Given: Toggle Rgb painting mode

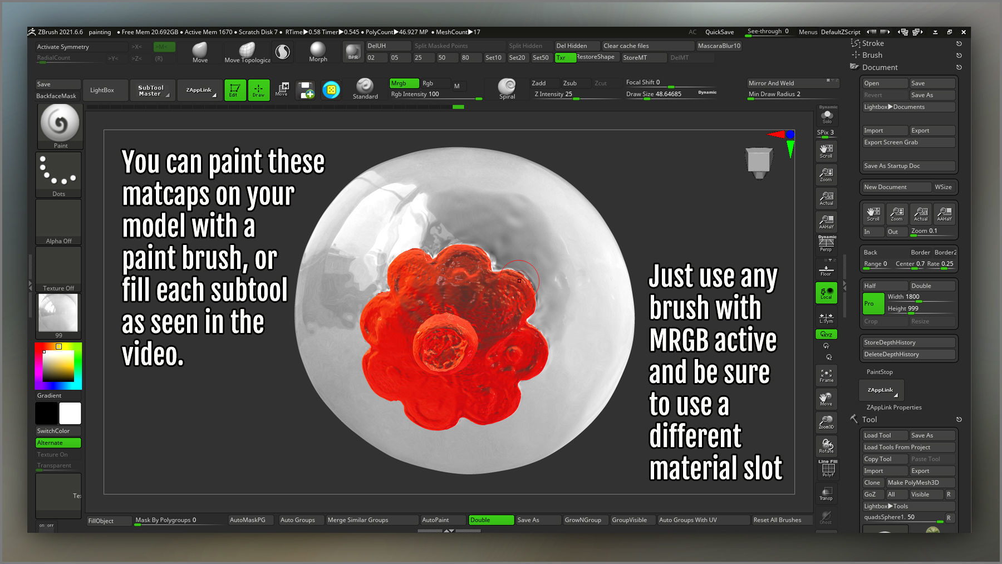Looking at the screenshot, I should (434, 84).
